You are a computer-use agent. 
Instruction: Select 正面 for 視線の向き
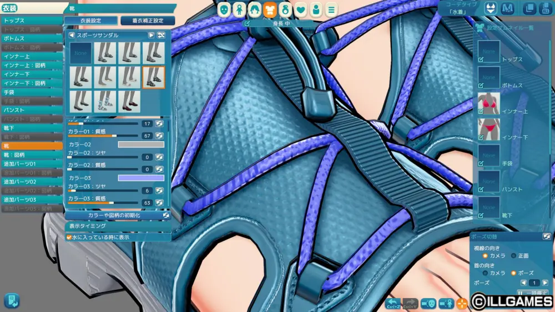tap(513, 255)
